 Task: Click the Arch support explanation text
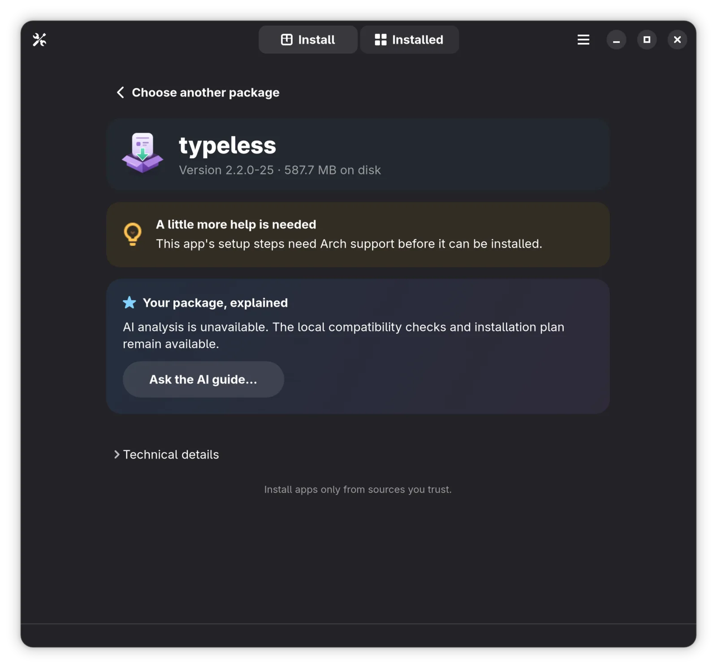(x=349, y=244)
